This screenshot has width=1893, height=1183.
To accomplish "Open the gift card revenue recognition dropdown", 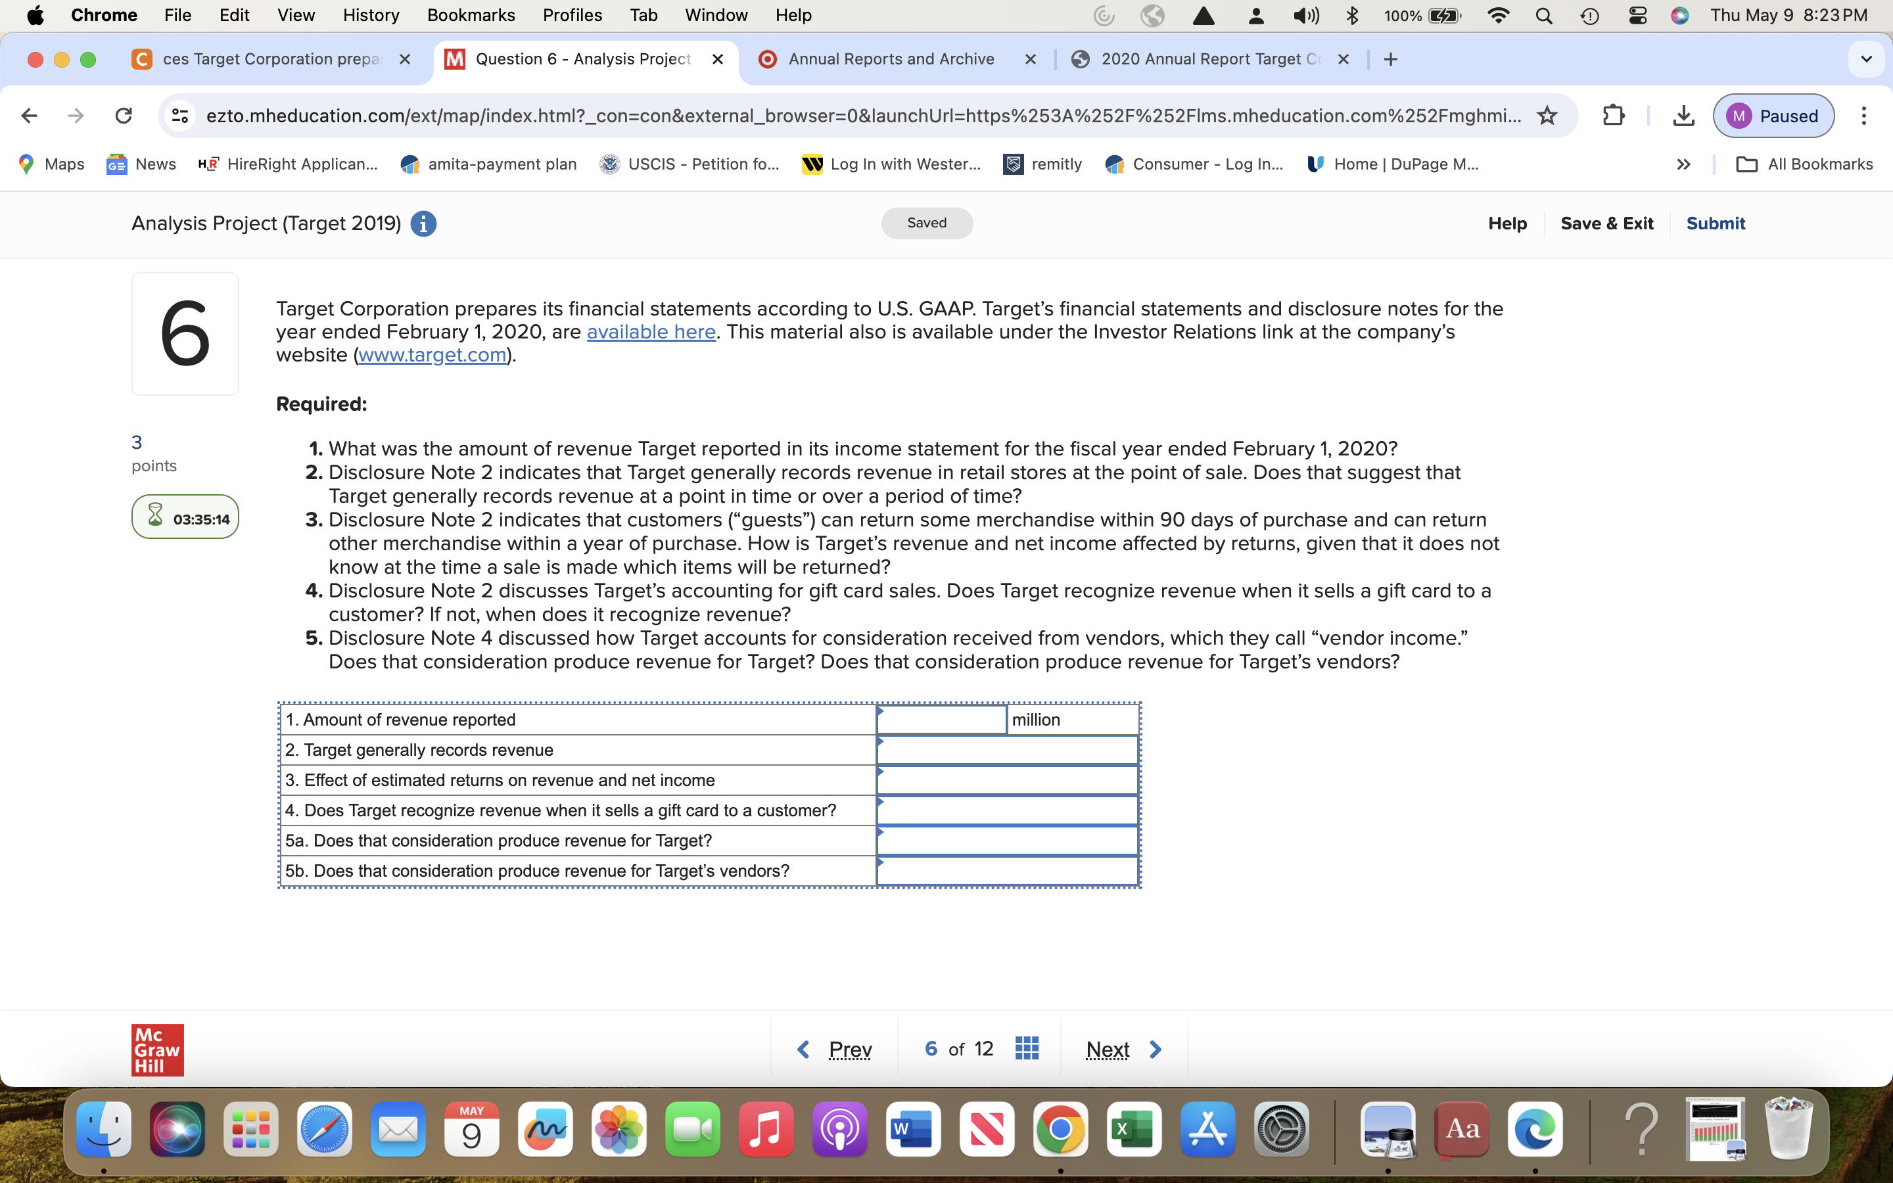I will pyautogui.click(x=1007, y=810).
